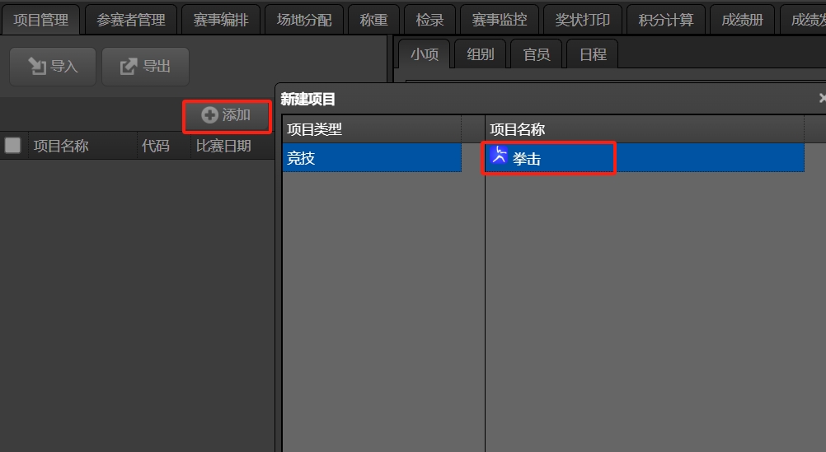
Task: Switch to the 官员 sub-tab
Action: click(x=537, y=54)
